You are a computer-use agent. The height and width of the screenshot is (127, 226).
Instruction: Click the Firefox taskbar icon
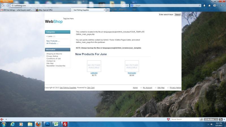point(38,124)
